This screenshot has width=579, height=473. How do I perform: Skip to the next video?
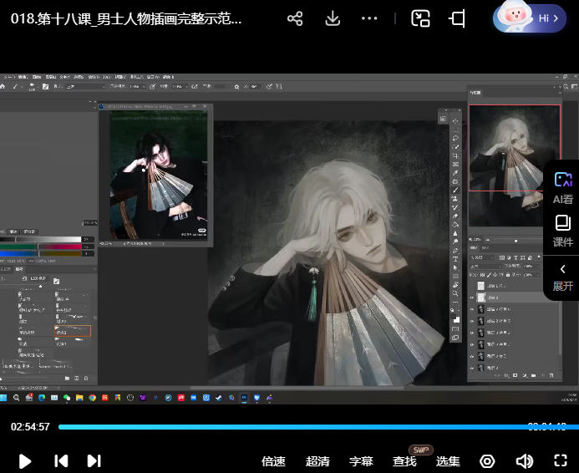click(x=94, y=460)
